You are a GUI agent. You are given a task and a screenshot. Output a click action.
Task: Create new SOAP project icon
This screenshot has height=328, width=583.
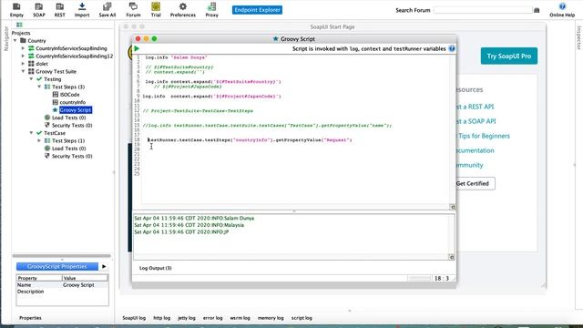pos(38,10)
